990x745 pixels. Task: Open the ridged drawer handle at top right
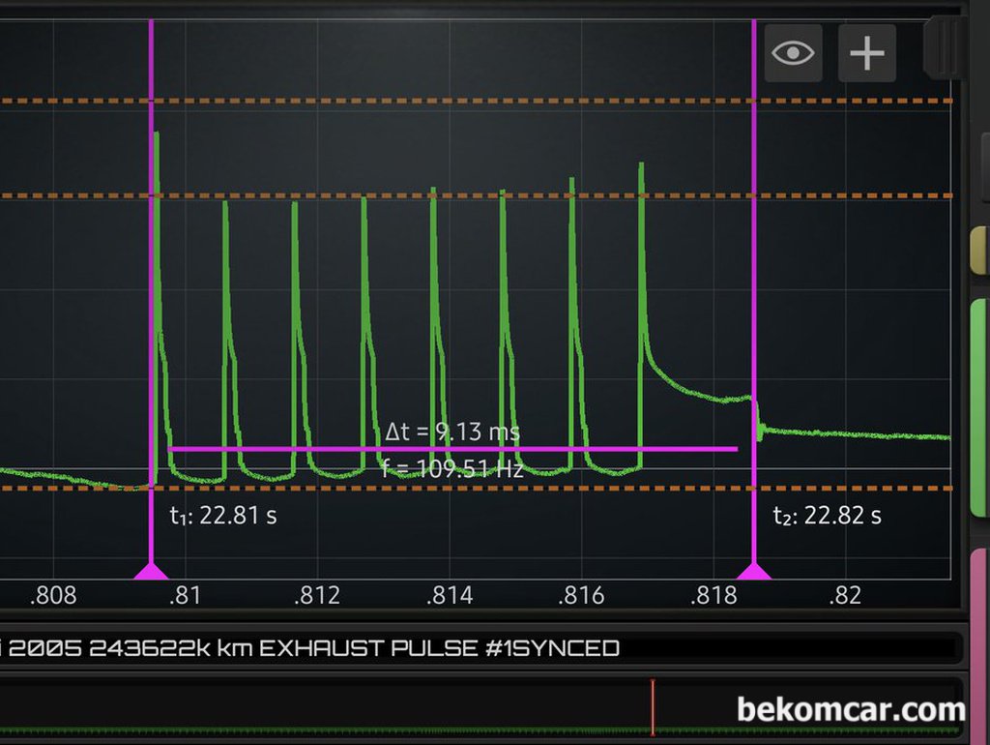point(944,46)
